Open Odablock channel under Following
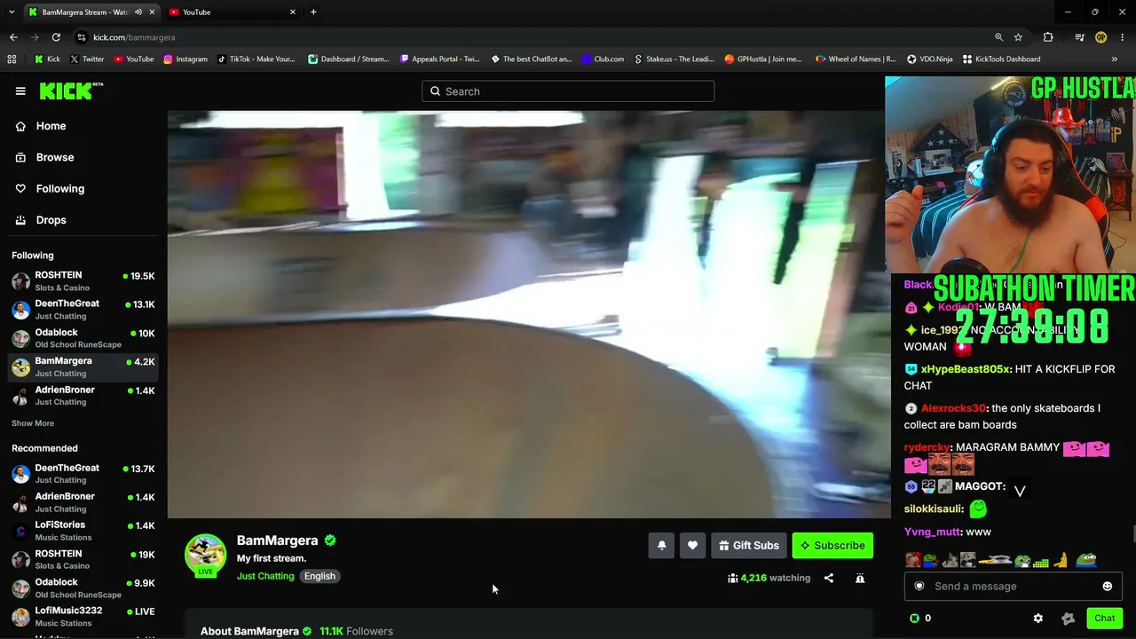The height and width of the screenshot is (639, 1136). point(83,338)
